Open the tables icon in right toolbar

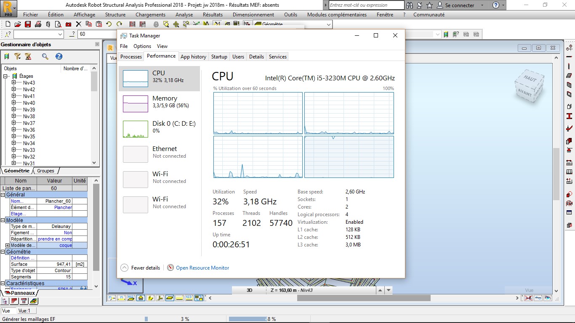pyautogui.click(x=569, y=213)
